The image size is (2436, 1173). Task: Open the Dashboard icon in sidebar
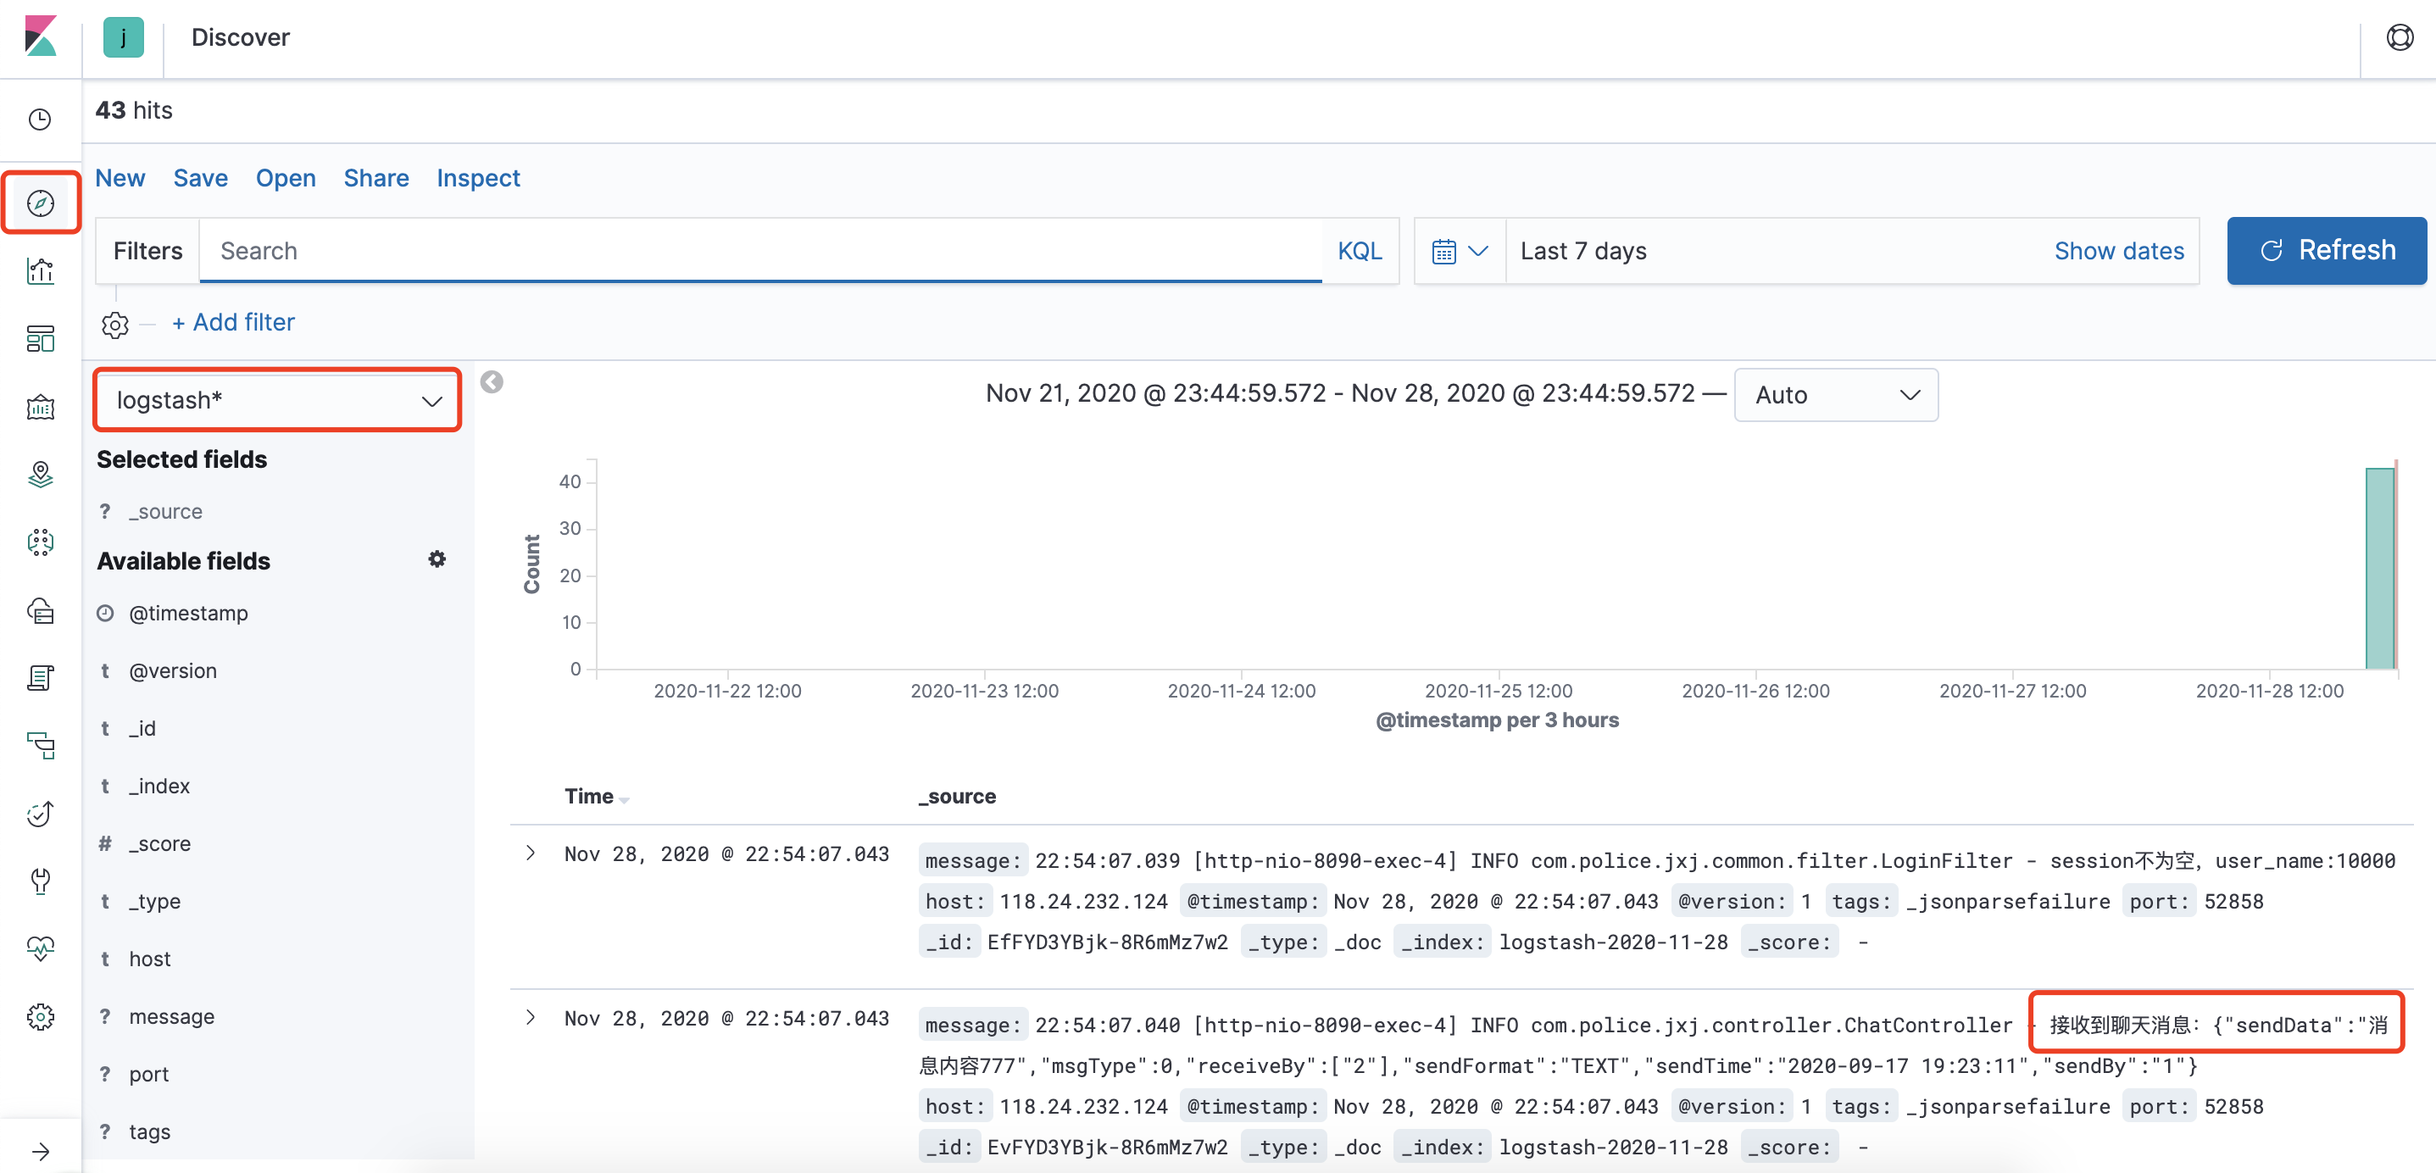coord(40,339)
